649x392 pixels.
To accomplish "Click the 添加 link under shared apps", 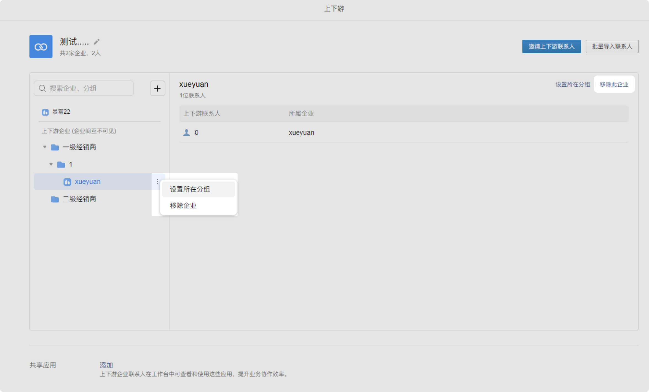I will (x=106, y=365).
